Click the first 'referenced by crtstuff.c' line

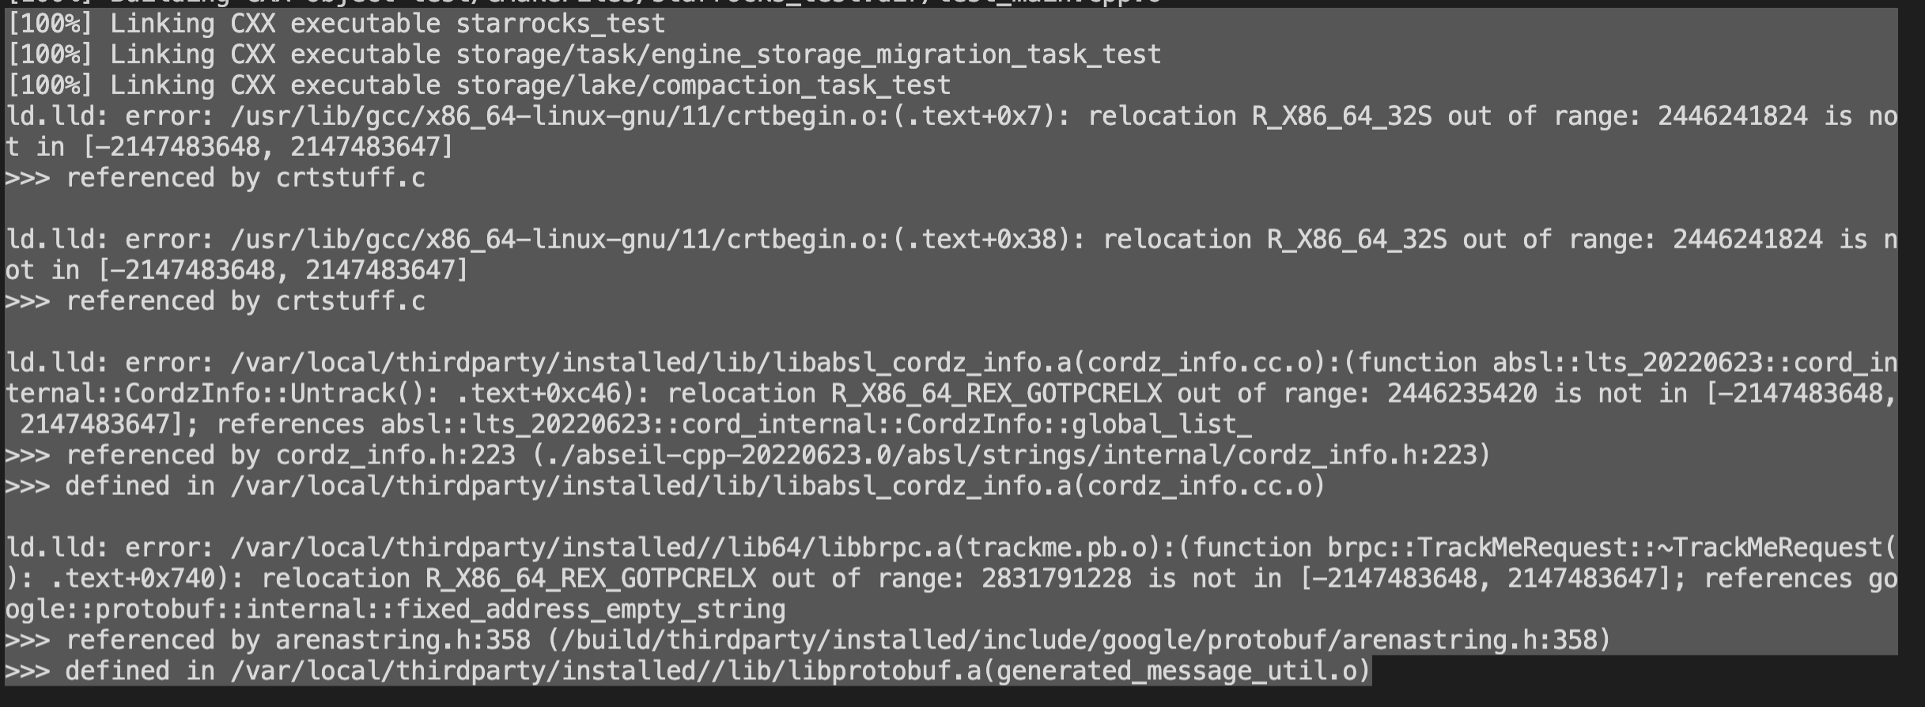[215, 178]
